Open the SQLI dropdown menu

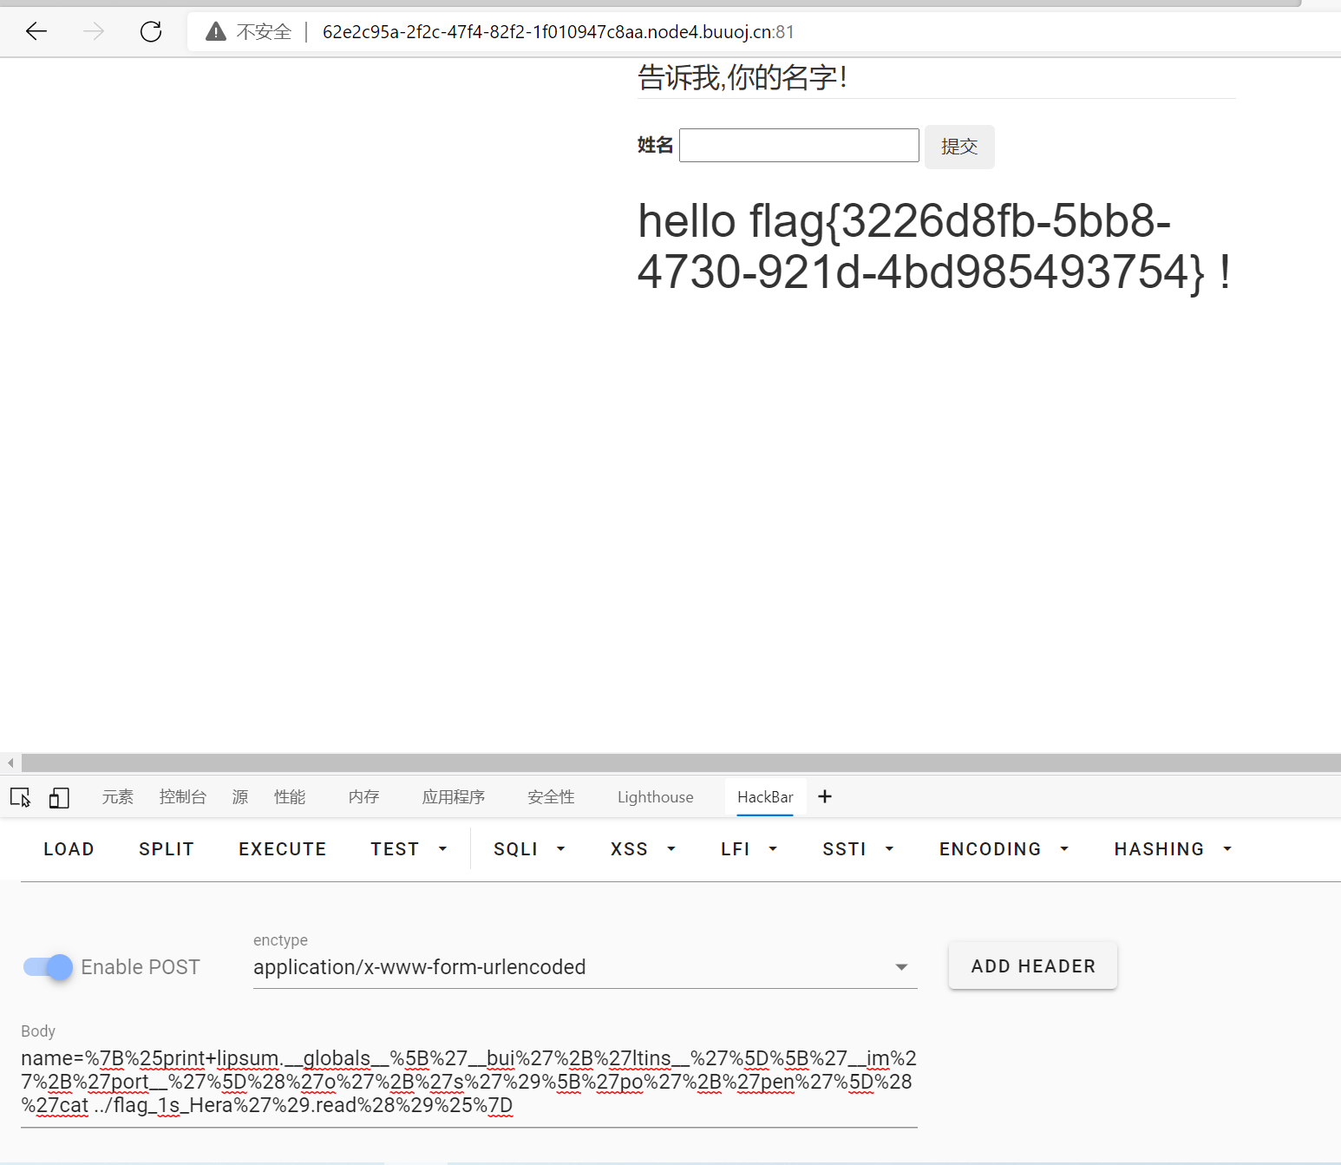(529, 849)
